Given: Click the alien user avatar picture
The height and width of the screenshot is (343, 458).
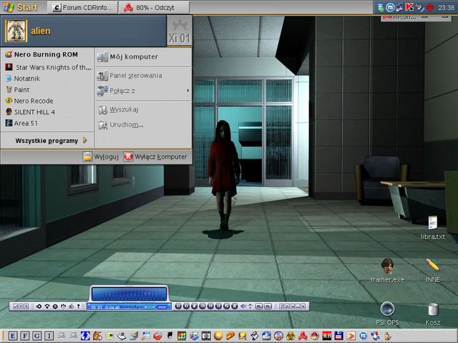Looking at the screenshot, I should [x=16, y=31].
